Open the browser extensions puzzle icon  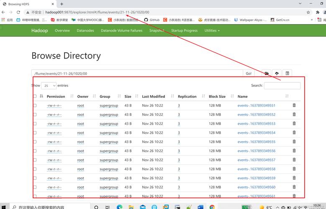(x=318, y=12)
